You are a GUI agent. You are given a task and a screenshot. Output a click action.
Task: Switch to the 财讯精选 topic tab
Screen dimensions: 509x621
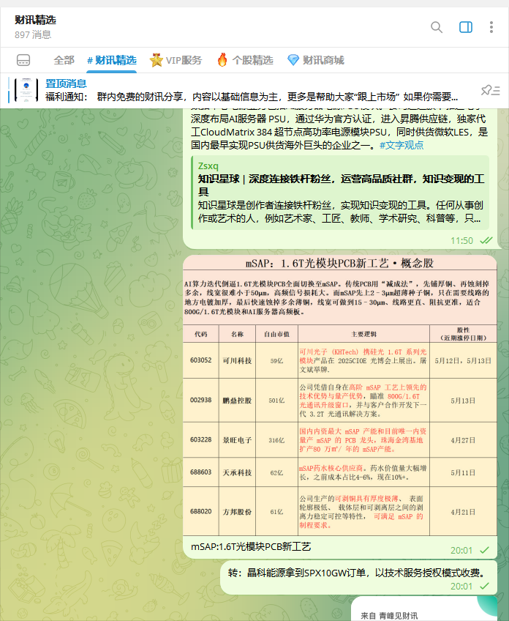[x=112, y=60]
